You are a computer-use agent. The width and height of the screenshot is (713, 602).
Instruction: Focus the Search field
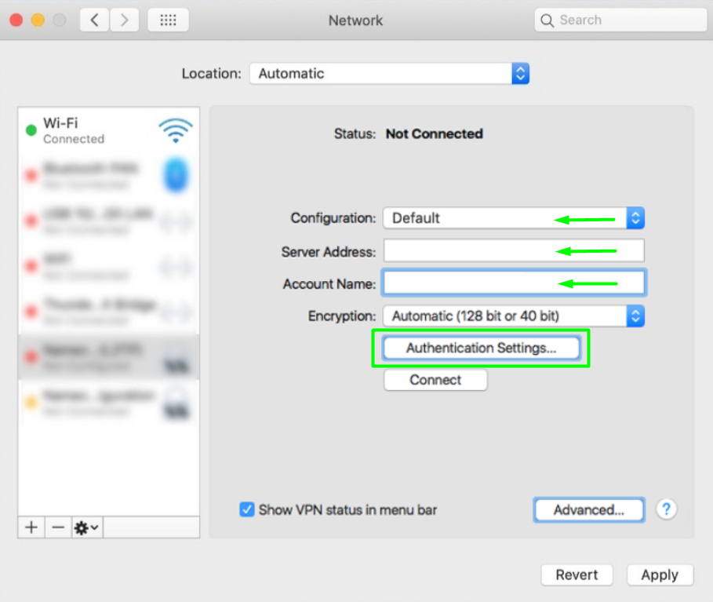click(620, 20)
